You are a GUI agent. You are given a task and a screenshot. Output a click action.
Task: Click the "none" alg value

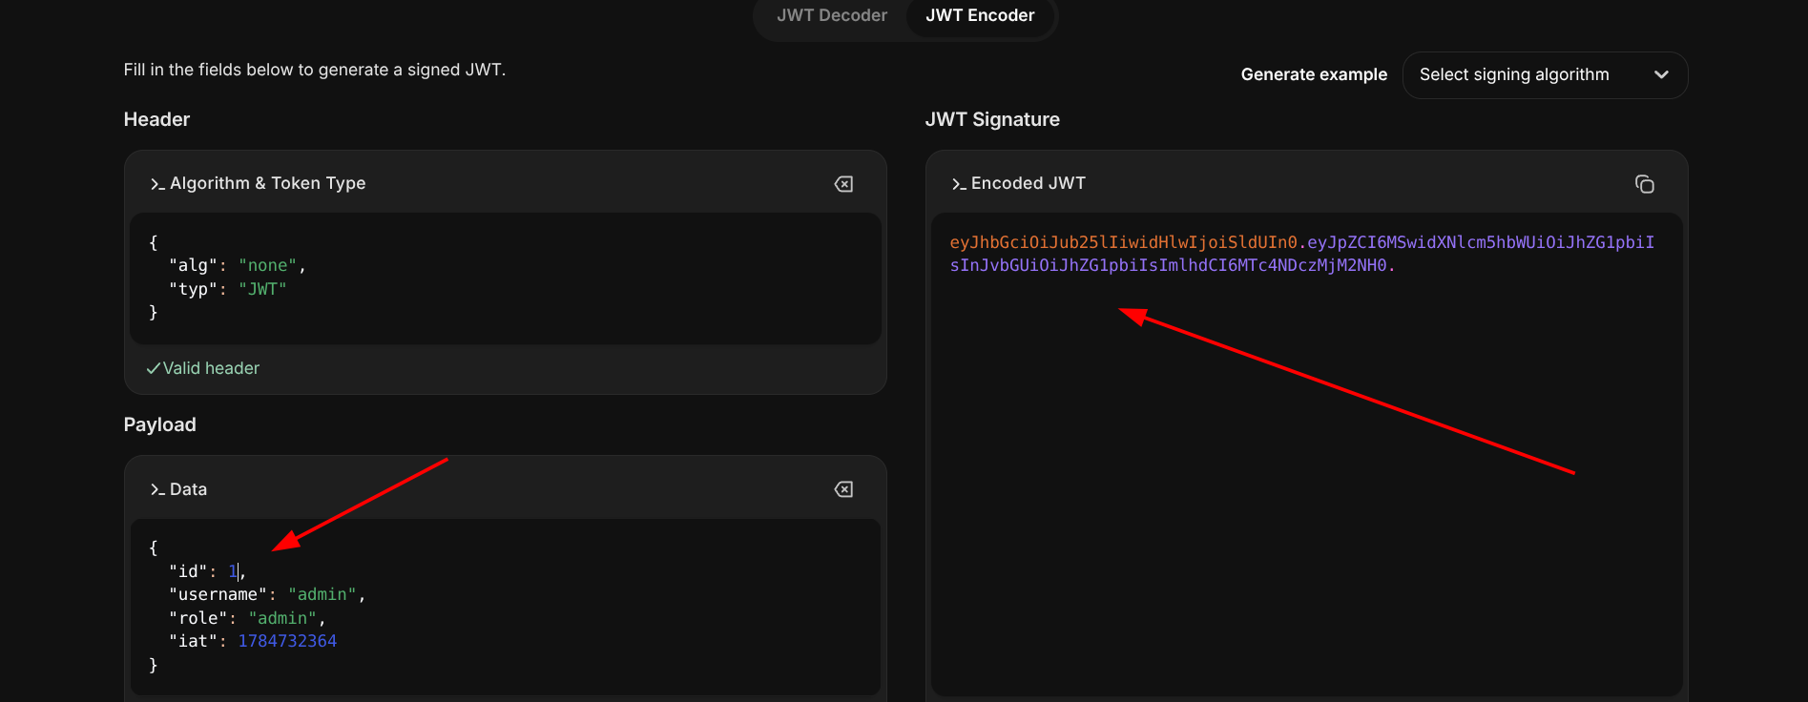point(267,265)
